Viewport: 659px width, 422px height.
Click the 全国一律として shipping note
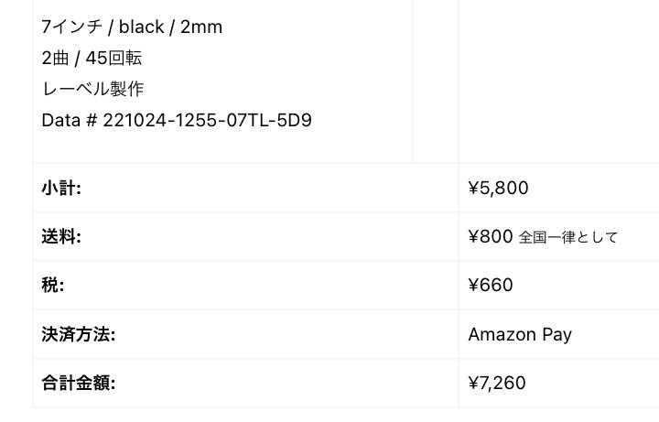pos(568,237)
